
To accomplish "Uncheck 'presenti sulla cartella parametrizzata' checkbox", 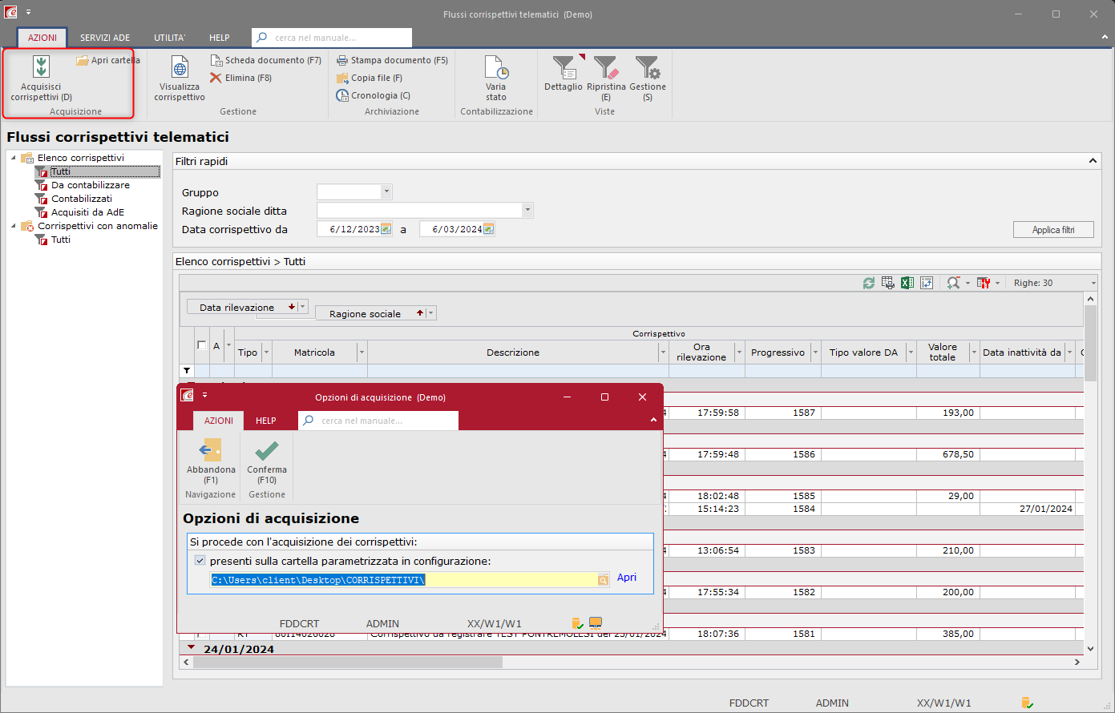I will [200, 561].
